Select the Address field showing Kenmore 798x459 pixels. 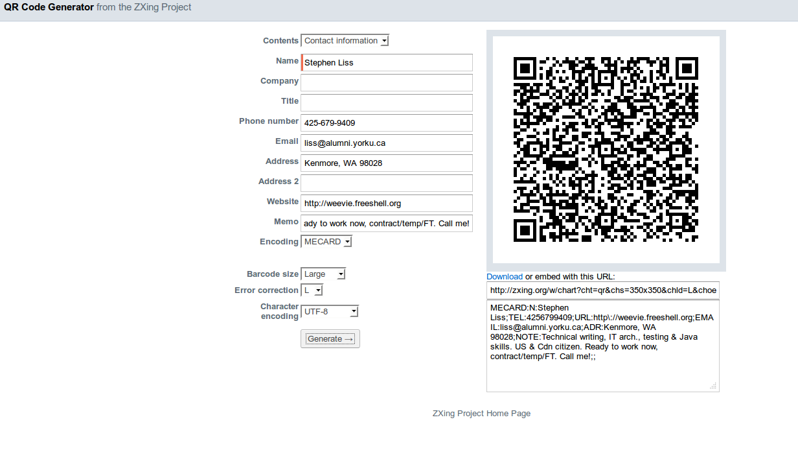click(x=386, y=163)
